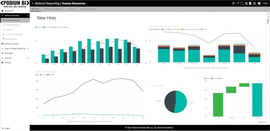Image resolution: width=270 pixels, height=131 pixels.
Task: Open the Bad Hires tab
Action: pos(71,9)
